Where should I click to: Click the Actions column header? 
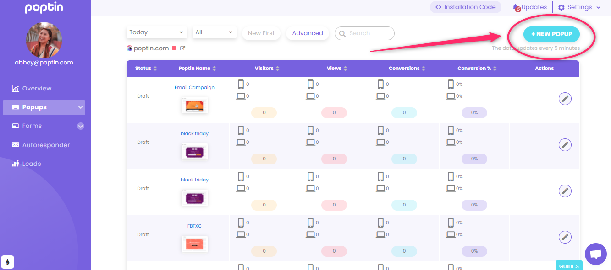coord(545,69)
